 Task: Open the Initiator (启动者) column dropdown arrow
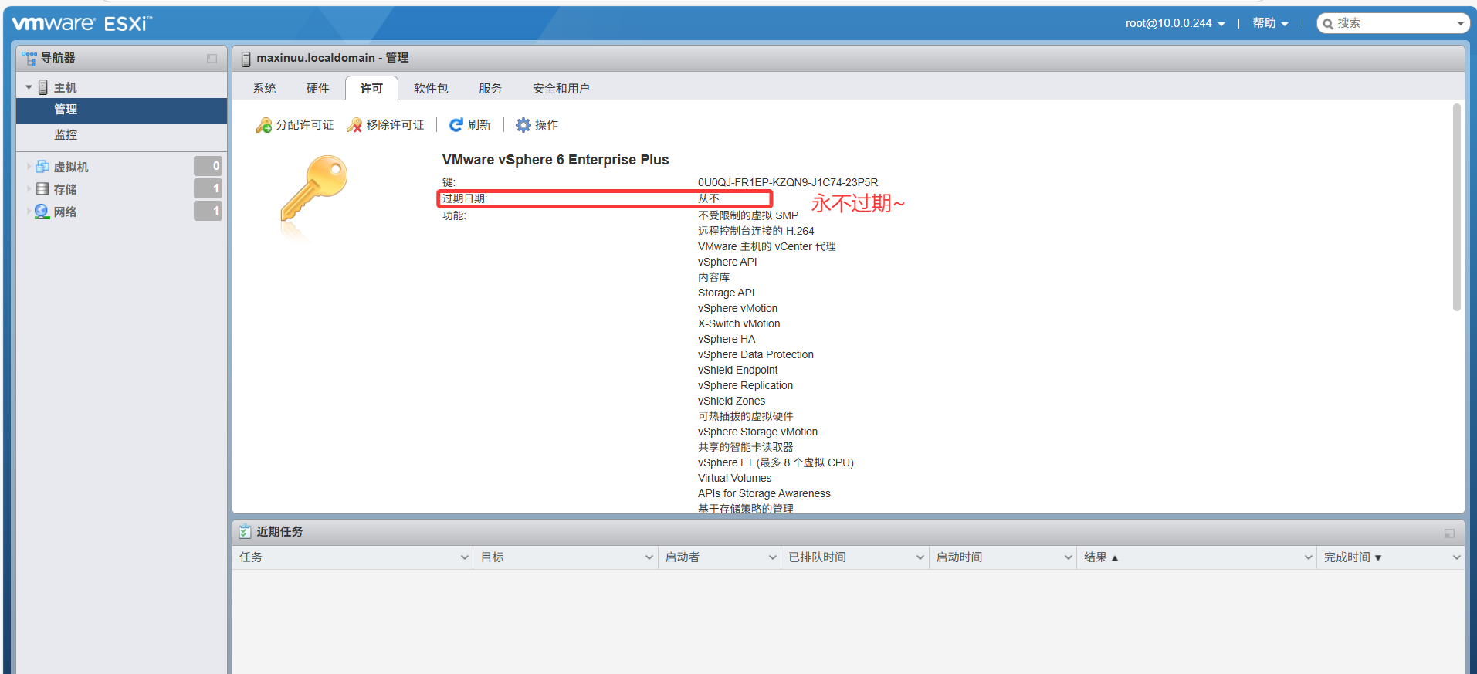coord(773,557)
